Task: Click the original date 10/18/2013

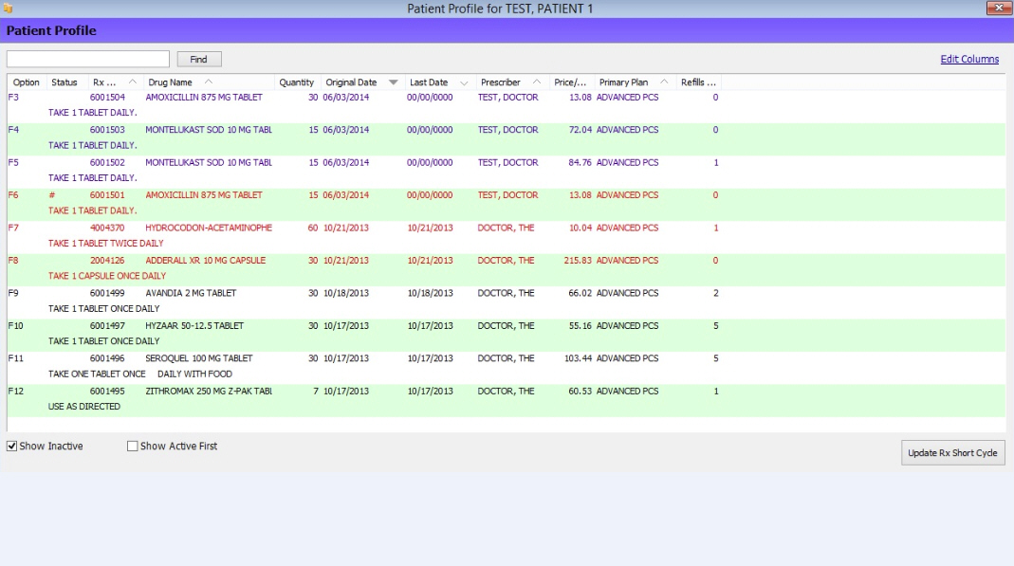Action: click(x=346, y=293)
